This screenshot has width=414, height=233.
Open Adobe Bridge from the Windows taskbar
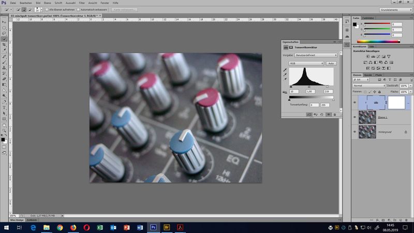167,227
